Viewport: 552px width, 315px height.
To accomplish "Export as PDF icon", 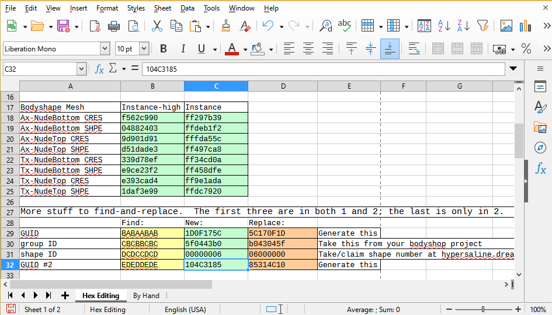I will pyautogui.click(x=95, y=26).
